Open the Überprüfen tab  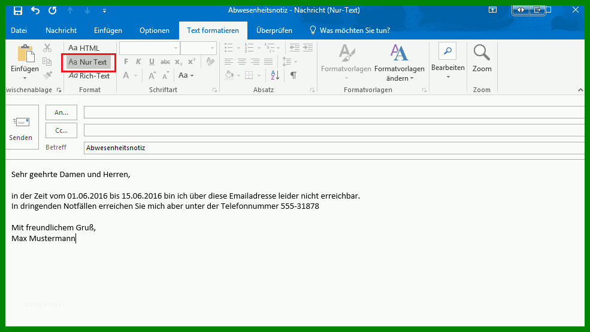(x=274, y=31)
